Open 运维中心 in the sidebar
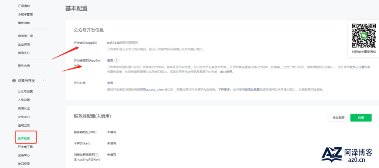The height and width of the screenshot is (168, 379). click(24, 155)
